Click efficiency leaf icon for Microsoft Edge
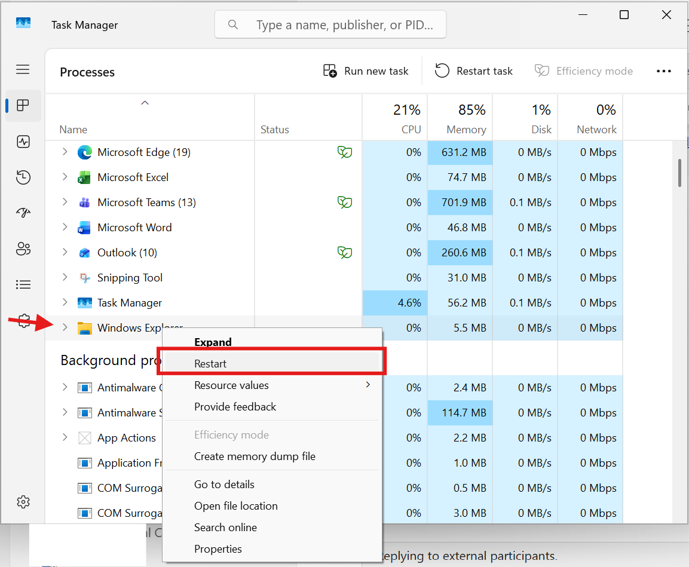The width and height of the screenshot is (689, 567). [344, 152]
